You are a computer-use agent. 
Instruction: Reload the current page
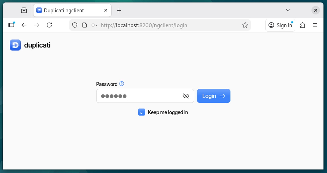click(x=49, y=25)
